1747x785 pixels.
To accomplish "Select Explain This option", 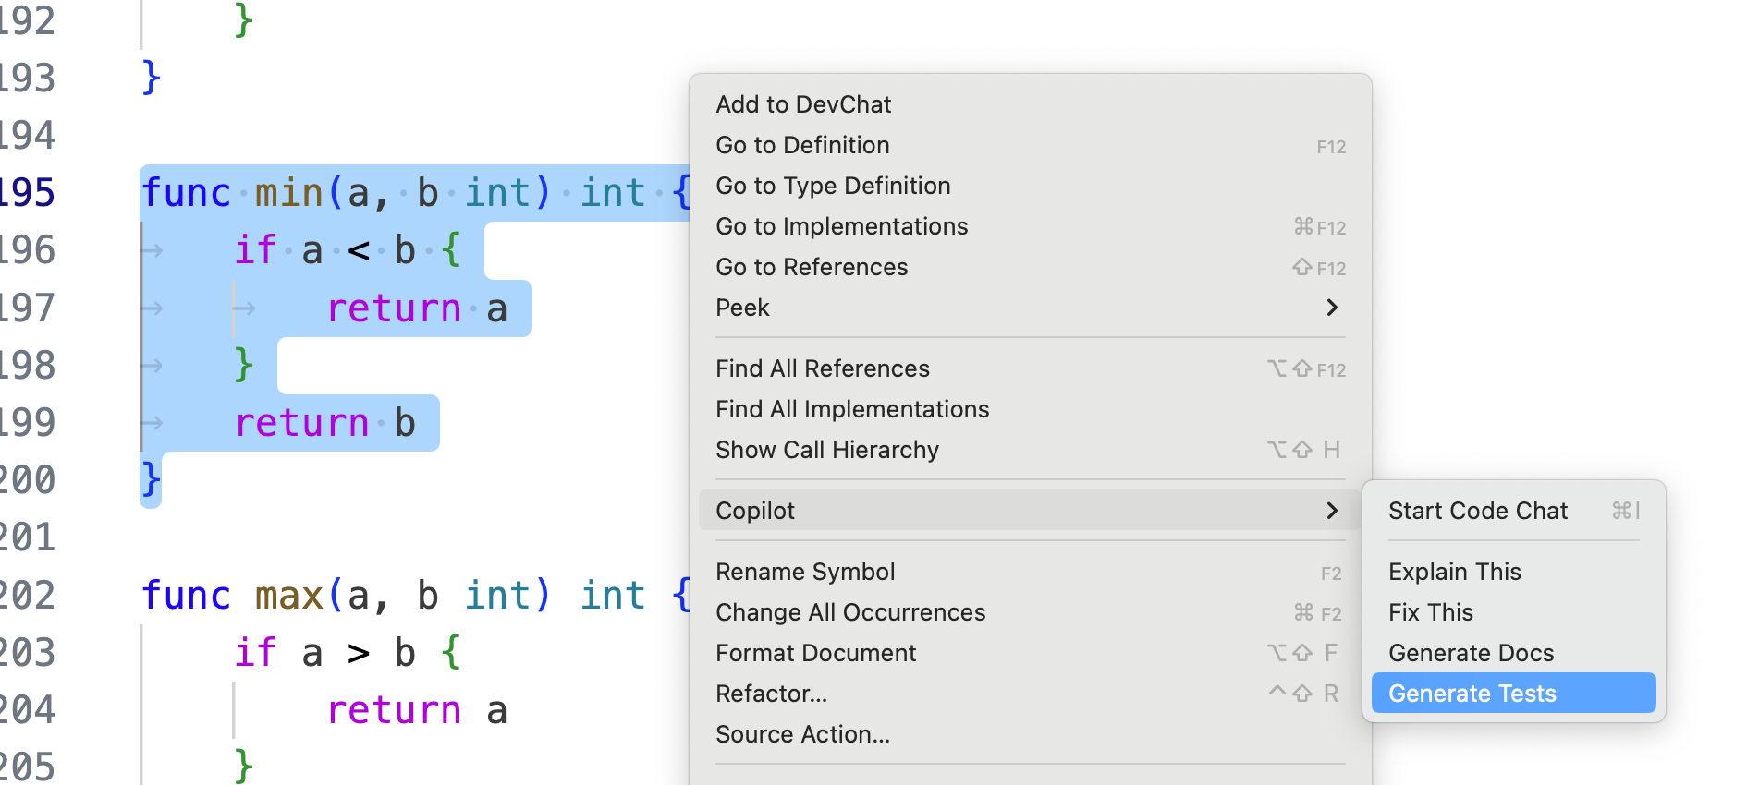I will [x=1454, y=572].
